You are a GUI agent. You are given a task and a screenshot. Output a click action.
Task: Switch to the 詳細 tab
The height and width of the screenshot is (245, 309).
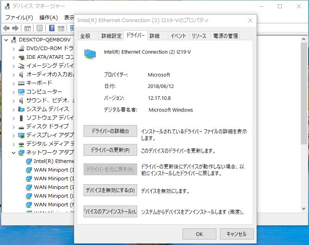158,36
